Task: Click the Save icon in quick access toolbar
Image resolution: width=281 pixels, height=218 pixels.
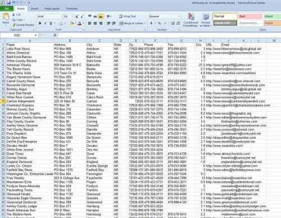Action: click(8, 3)
